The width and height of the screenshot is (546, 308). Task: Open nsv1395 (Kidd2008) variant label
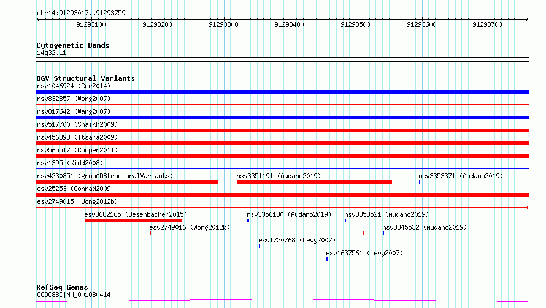pyautogui.click(x=70, y=163)
